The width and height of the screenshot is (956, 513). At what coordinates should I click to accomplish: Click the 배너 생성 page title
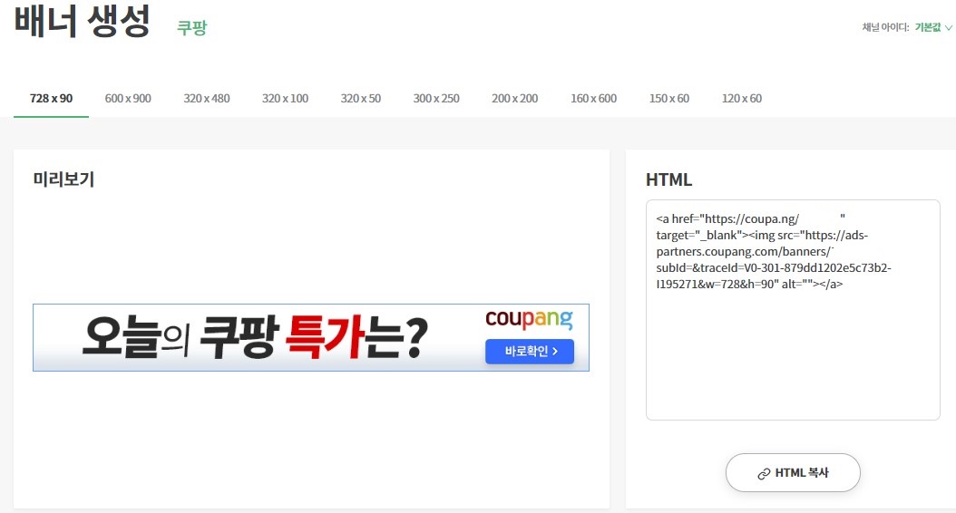point(83,22)
